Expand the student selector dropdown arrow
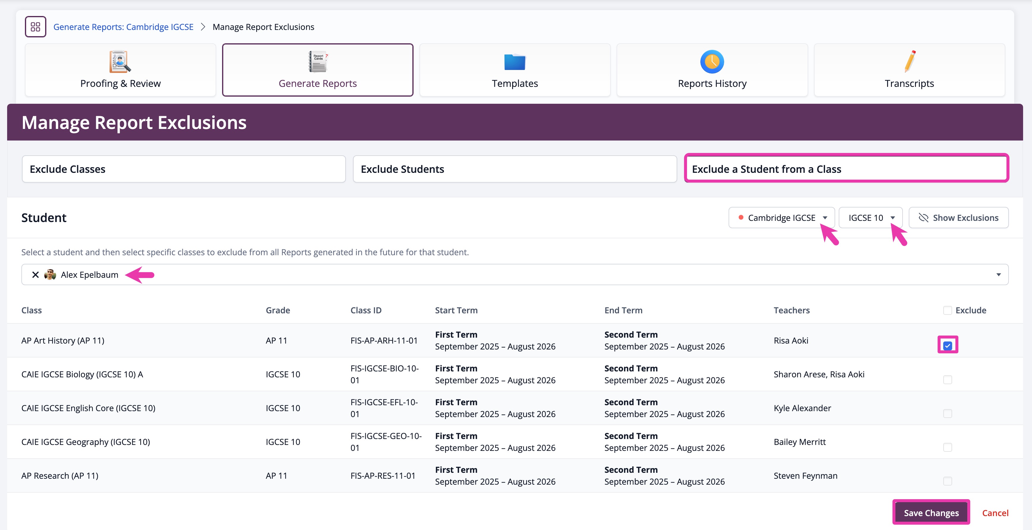 point(998,275)
